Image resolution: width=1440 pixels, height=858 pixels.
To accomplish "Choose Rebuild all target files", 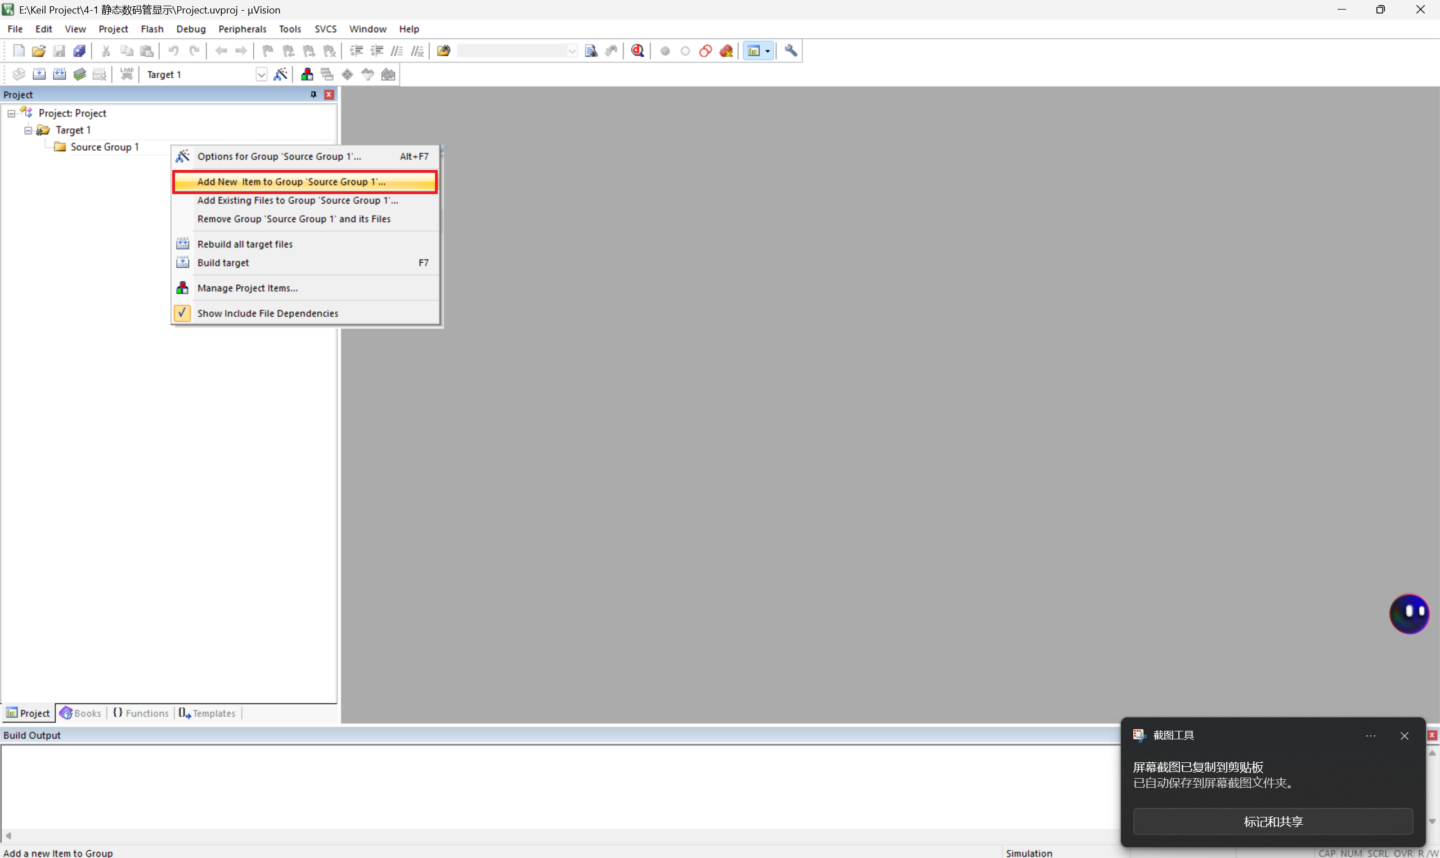I will tap(245, 244).
